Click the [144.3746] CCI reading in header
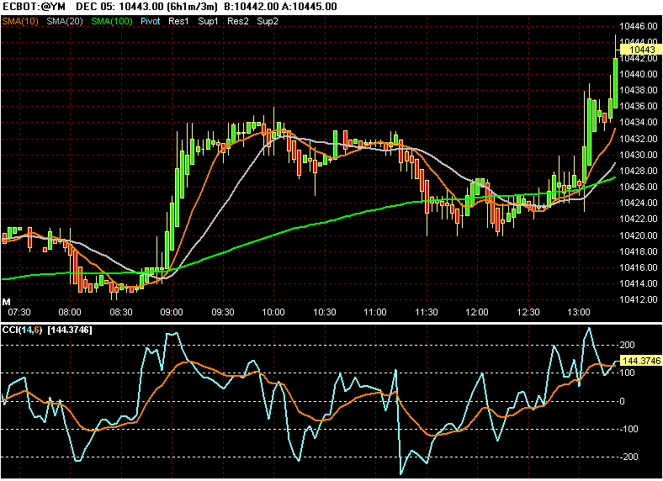 [x=70, y=330]
